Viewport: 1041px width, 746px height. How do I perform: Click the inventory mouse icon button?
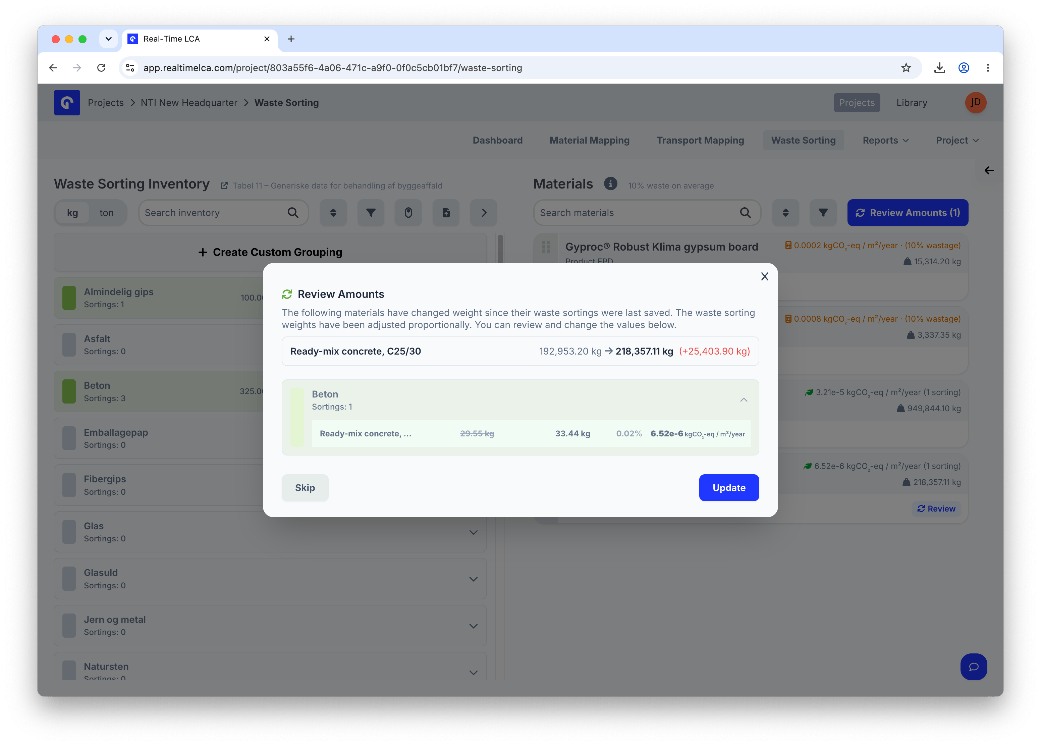pyautogui.click(x=408, y=213)
